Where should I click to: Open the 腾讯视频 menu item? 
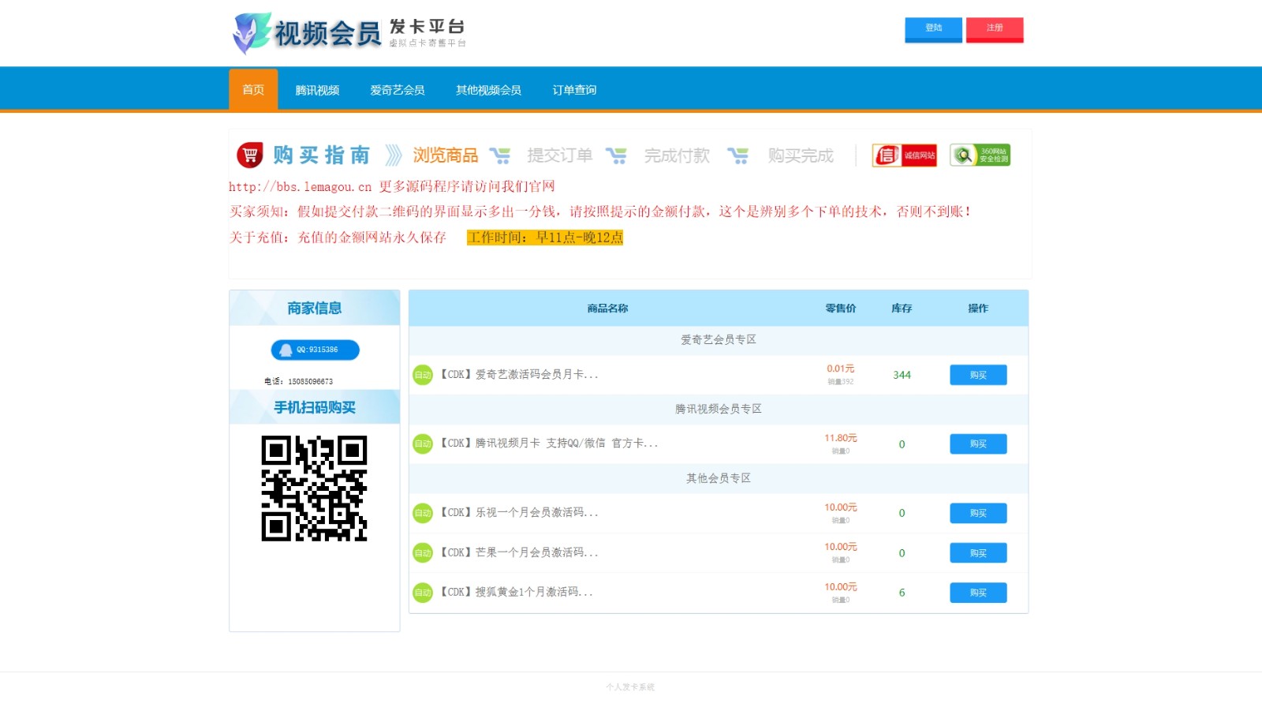click(x=317, y=90)
